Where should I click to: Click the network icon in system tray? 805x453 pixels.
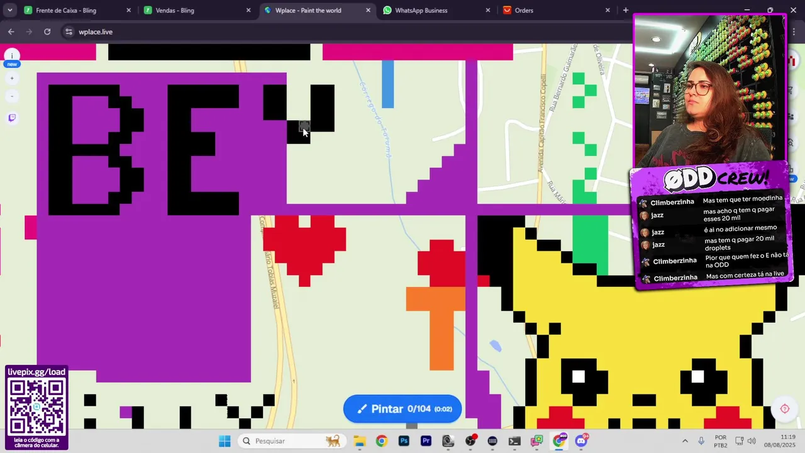pyautogui.click(x=739, y=441)
